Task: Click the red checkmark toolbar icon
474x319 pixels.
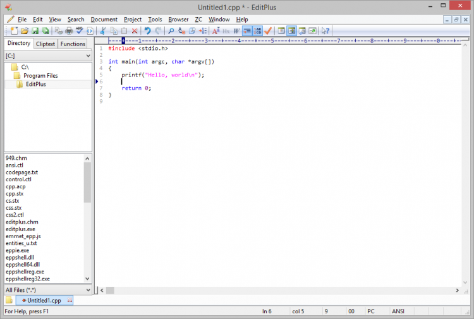Action: pyautogui.click(x=268, y=30)
